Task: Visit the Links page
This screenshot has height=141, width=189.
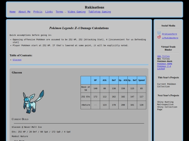Action: [x=49, y=12]
